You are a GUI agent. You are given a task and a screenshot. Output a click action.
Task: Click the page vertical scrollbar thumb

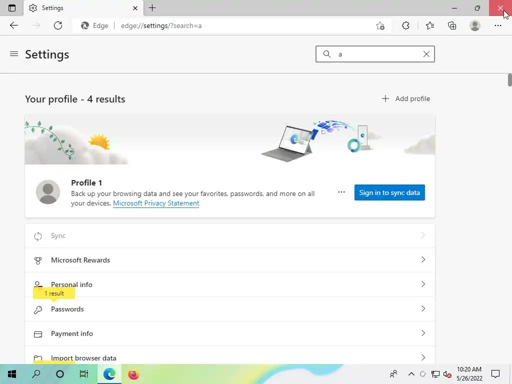click(x=509, y=80)
